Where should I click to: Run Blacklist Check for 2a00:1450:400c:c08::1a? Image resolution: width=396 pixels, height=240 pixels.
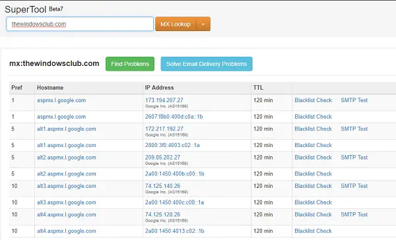tap(313, 202)
